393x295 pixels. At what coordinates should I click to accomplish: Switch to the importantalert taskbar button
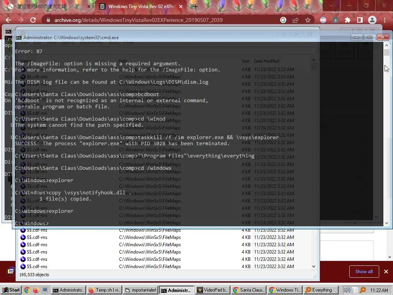141,290
